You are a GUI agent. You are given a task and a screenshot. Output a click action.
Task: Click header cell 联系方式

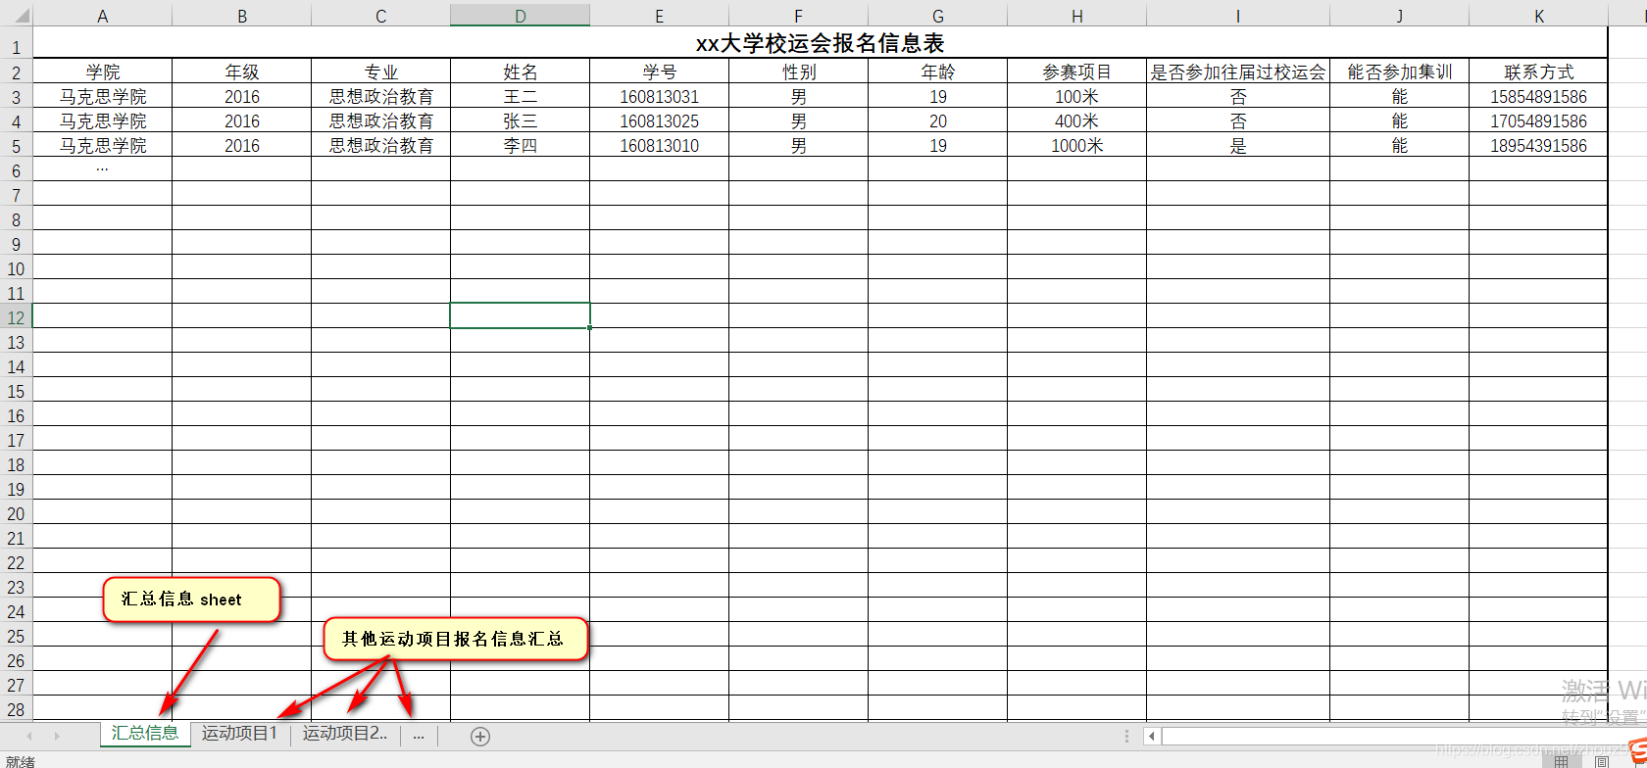pos(1539,72)
